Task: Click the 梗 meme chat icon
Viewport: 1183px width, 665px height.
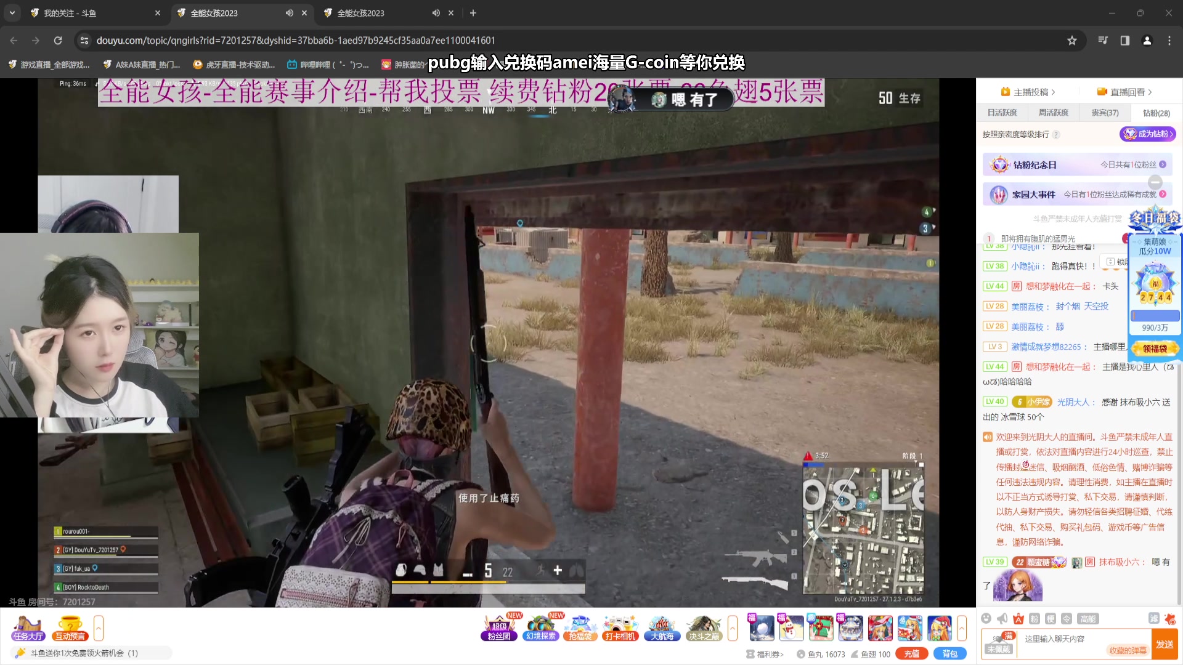Action: pyautogui.click(x=1051, y=619)
